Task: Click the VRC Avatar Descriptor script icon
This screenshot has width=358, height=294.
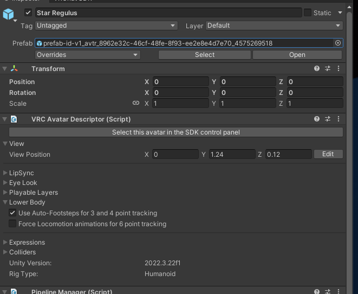Action: pos(14,119)
